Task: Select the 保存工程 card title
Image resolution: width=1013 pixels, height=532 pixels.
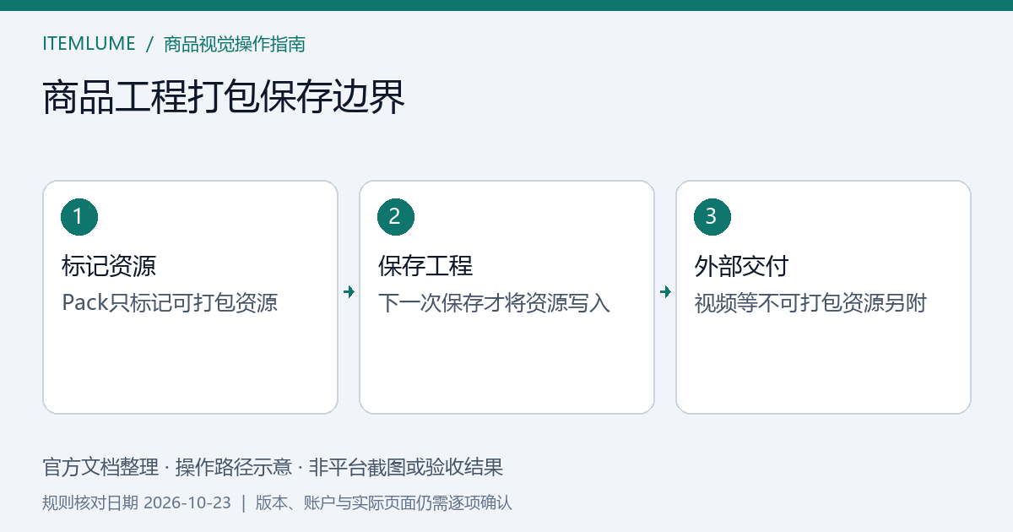Action: [x=425, y=267]
